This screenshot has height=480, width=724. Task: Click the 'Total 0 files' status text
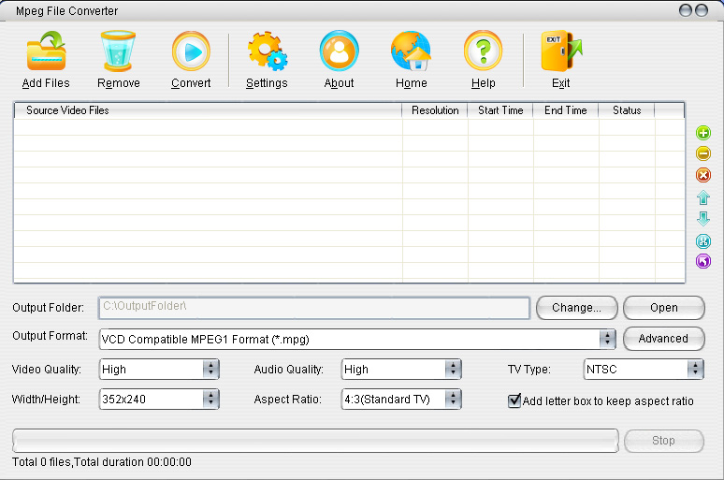point(102,462)
